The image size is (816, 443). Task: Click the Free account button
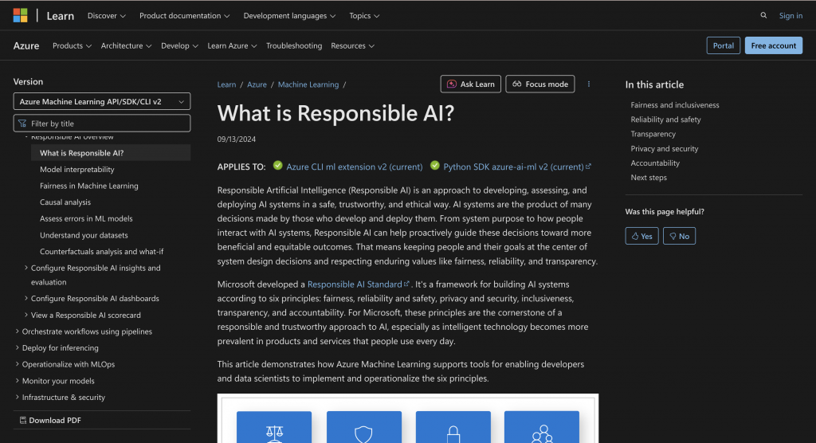click(773, 45)
